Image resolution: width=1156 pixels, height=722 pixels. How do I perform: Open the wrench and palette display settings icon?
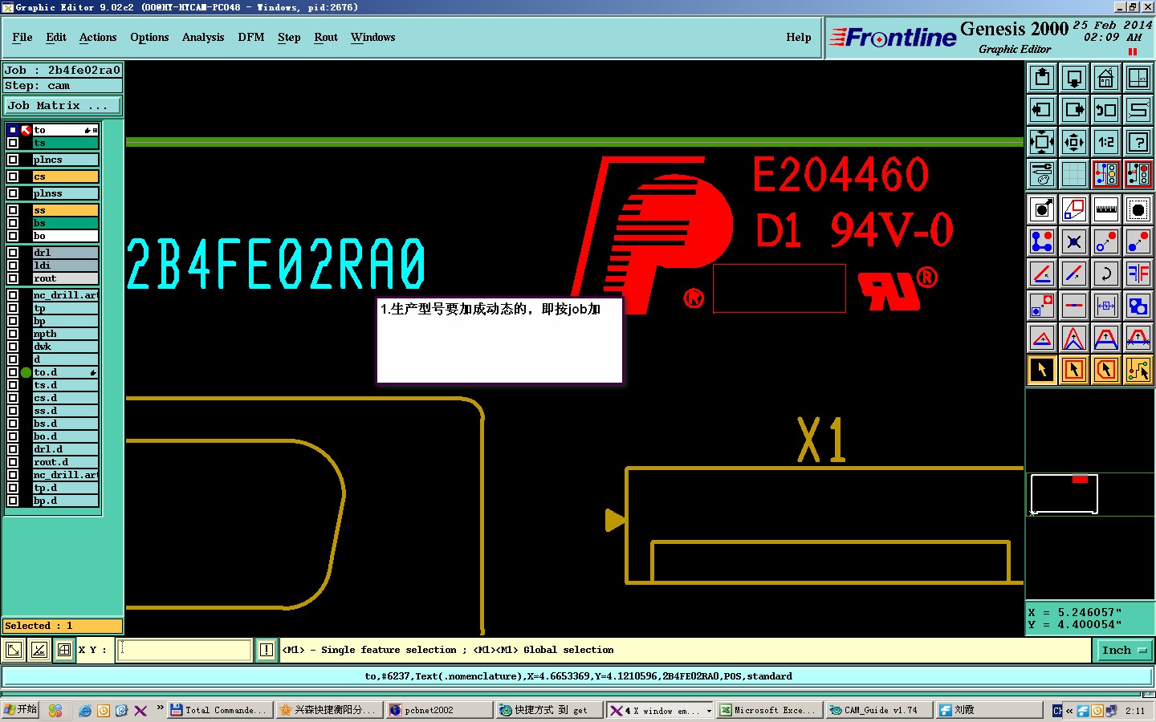1042,173
